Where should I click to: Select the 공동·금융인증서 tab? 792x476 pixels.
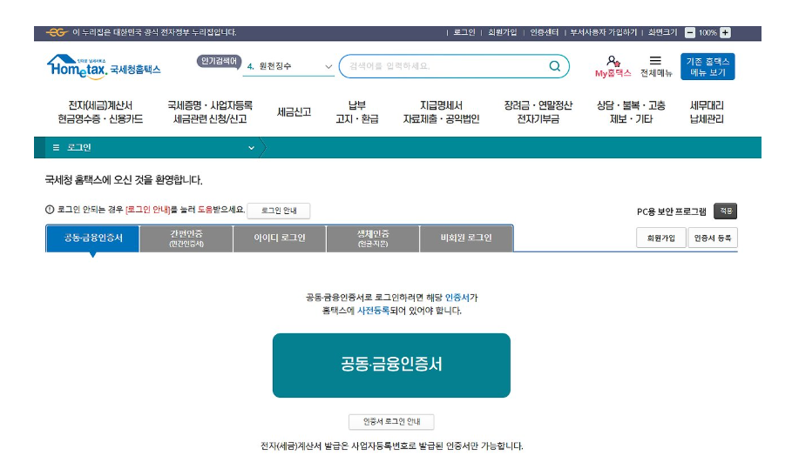pyautogui.click(x=93, y=238)
